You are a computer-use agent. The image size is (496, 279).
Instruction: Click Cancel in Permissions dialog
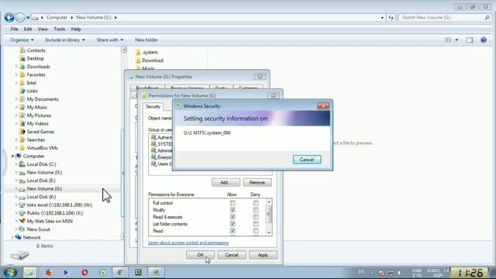pos(232,255)
